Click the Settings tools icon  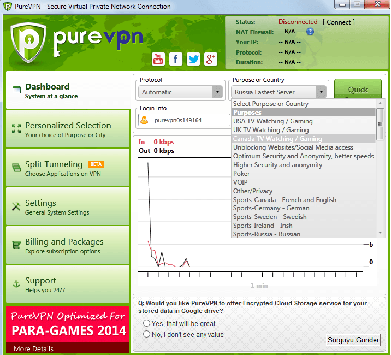click(x=16, y=206)
